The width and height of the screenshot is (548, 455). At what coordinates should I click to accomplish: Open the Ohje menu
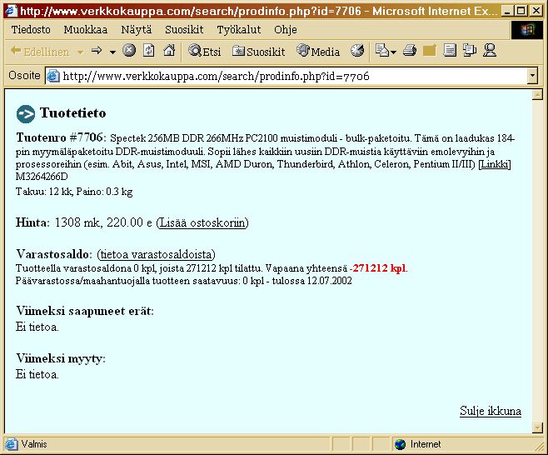click(286, 29)
